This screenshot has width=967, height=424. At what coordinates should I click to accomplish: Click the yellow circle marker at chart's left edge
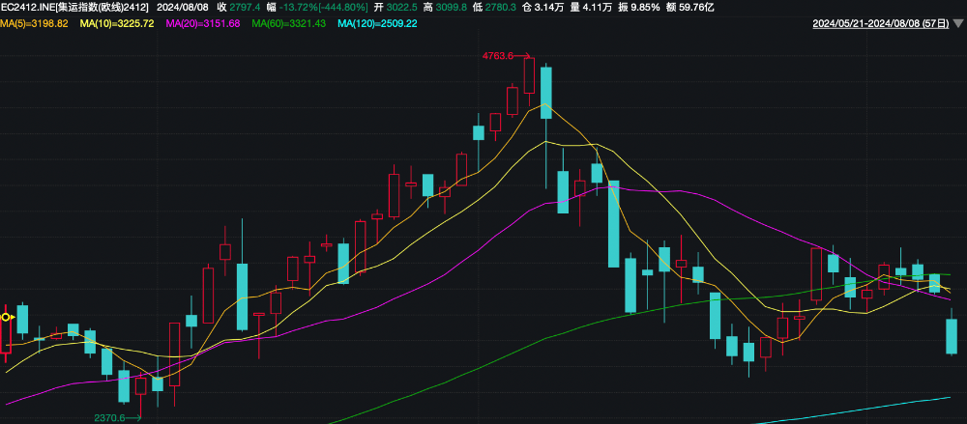(6, 317)
